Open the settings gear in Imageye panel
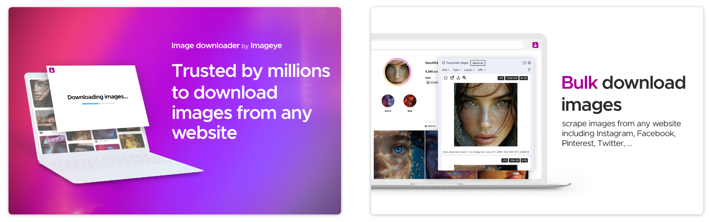 click(529, 63)
